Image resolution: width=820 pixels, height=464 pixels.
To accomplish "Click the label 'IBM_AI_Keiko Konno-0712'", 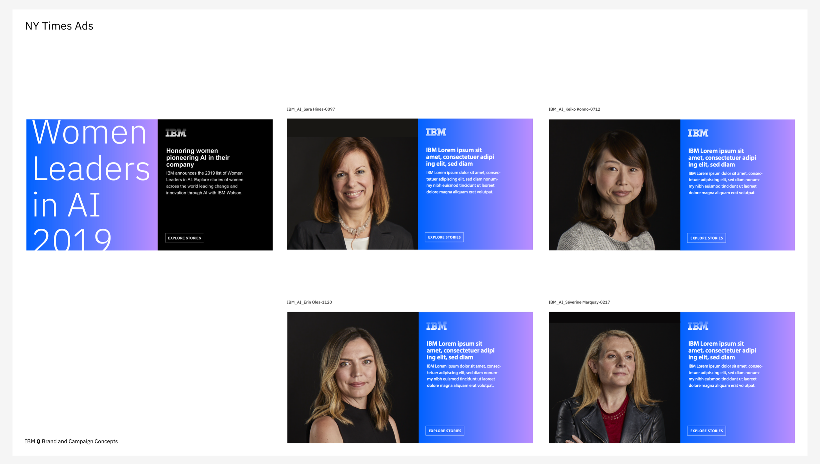I will point(574,109).
